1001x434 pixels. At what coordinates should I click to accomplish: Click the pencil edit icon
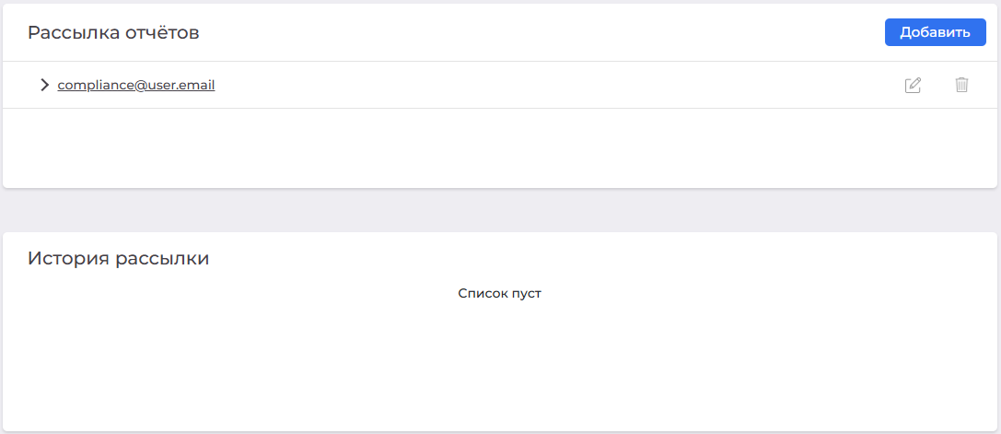click(x=913, y=85)
